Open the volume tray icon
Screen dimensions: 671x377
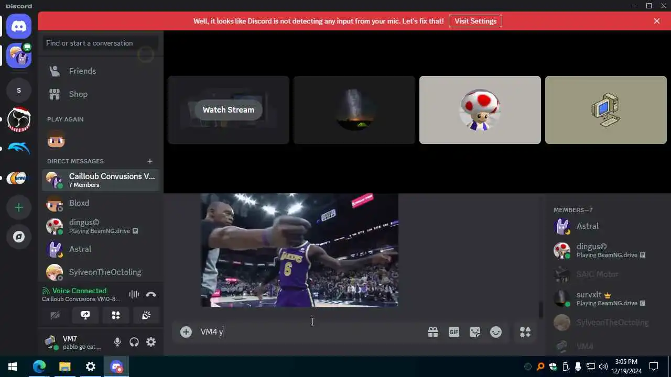pyautogui.click(x=603, y=367)
